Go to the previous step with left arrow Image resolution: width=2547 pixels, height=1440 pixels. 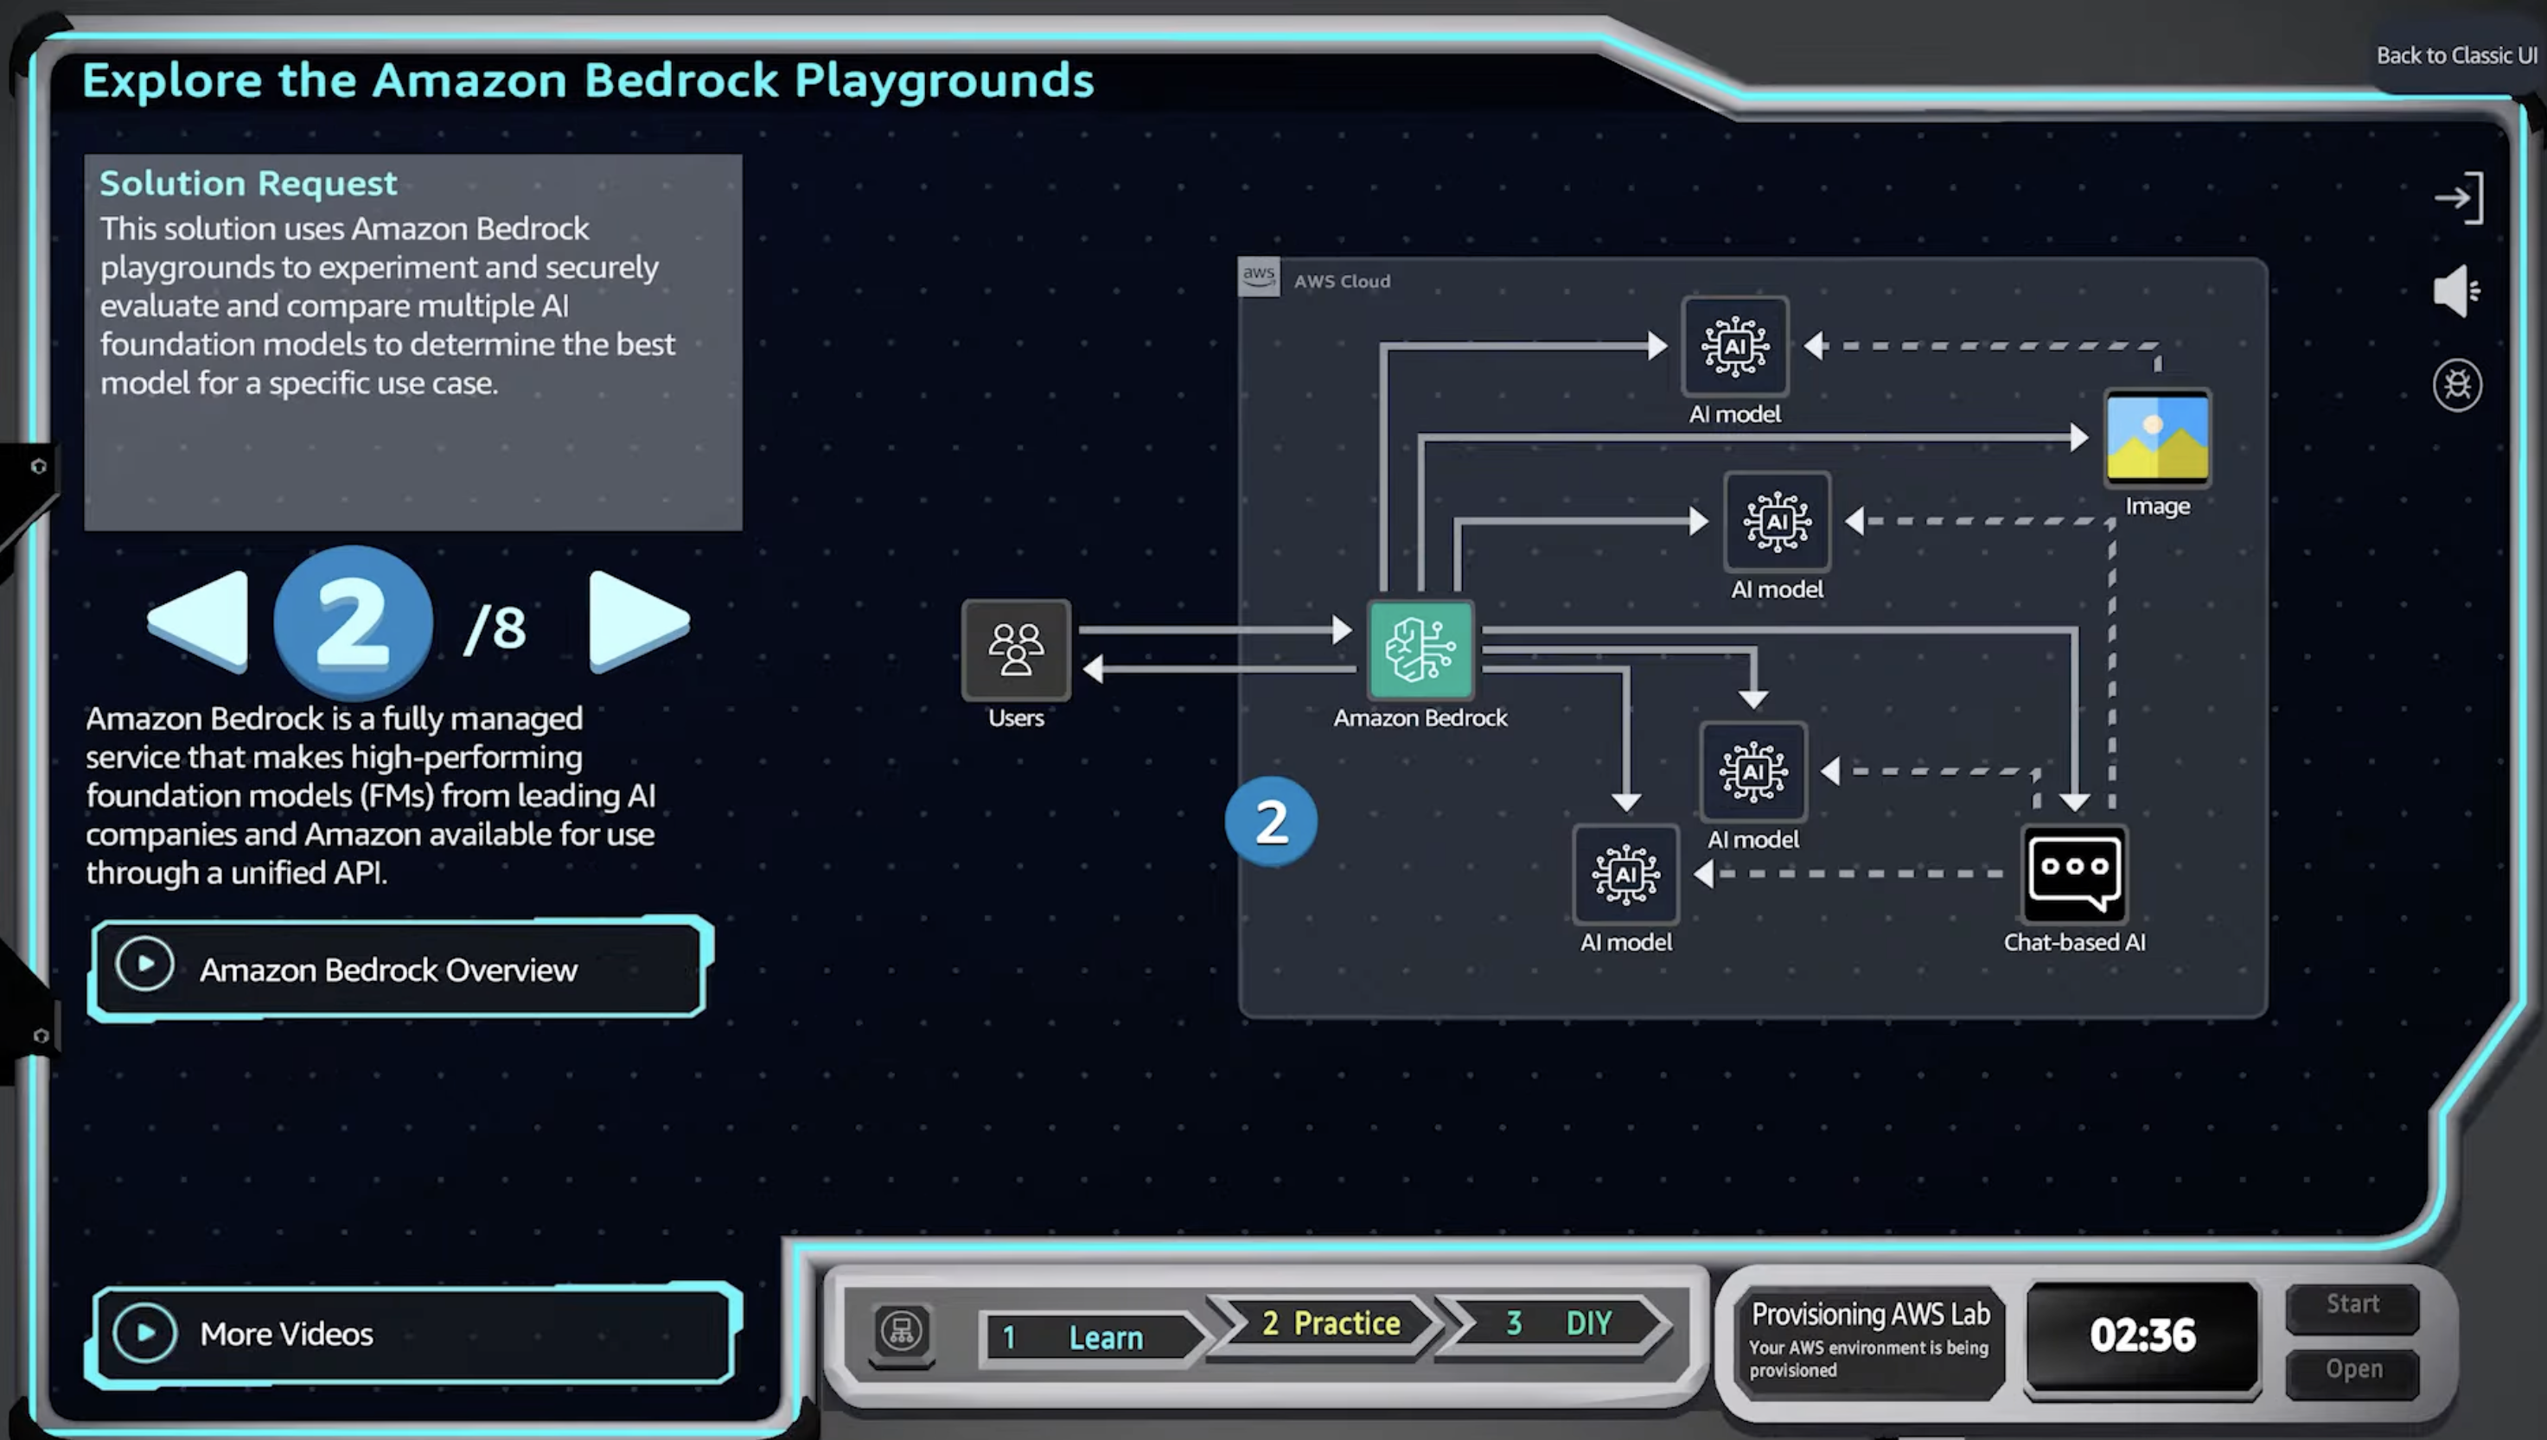coord(200,621)
